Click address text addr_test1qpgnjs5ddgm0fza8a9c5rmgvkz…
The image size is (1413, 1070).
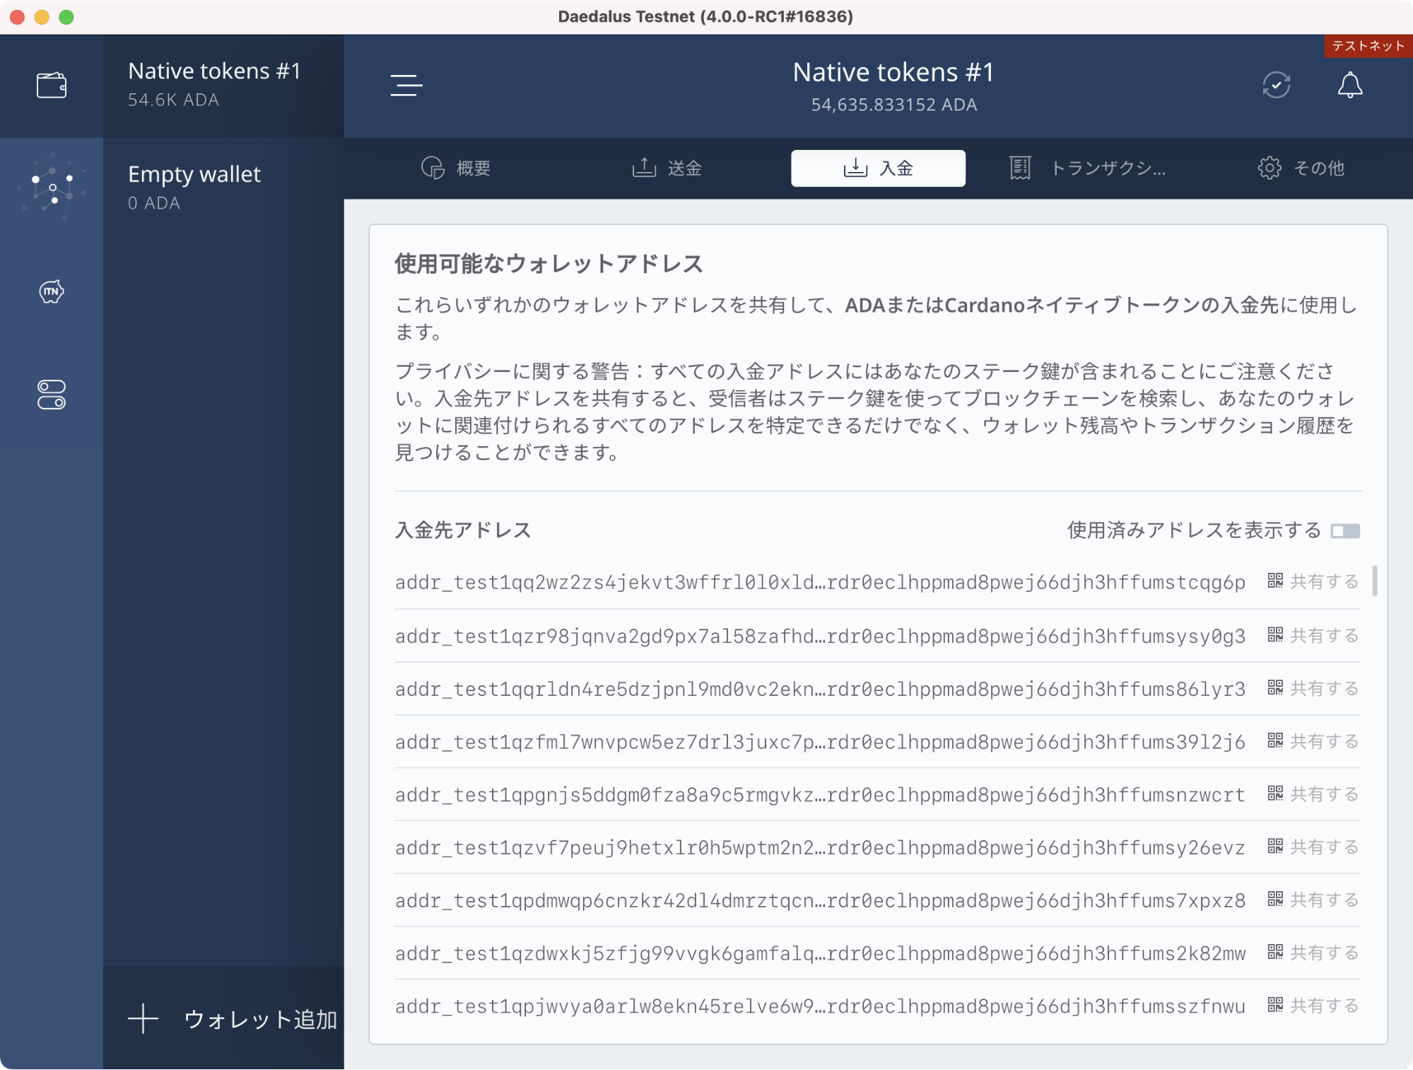[x=820, y=795]
